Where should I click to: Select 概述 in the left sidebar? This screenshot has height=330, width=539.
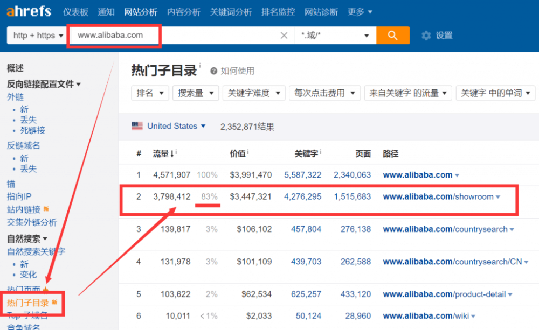pos(15,68)
